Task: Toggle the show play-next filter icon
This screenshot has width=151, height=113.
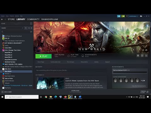Action: [31, 28]
